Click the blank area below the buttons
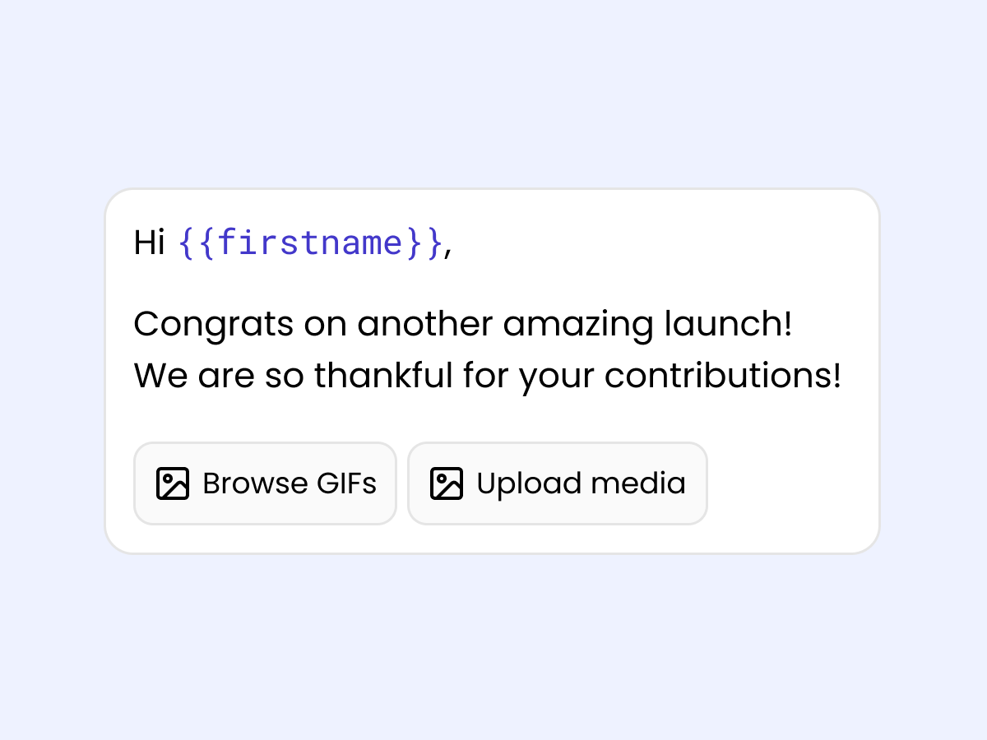Screen dimensions: 987x740 493,539
